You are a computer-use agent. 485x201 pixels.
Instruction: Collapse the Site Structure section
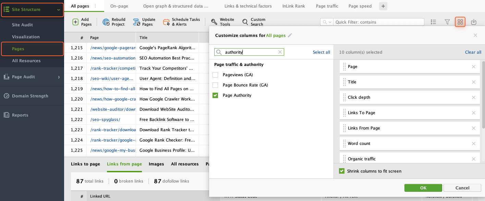coord(59,10)
